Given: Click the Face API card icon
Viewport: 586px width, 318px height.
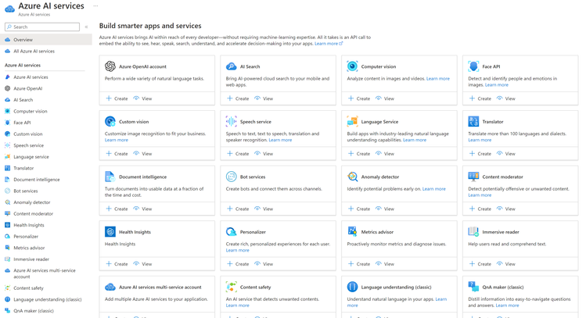Looking at the screenshot, I should pos(473,66).
